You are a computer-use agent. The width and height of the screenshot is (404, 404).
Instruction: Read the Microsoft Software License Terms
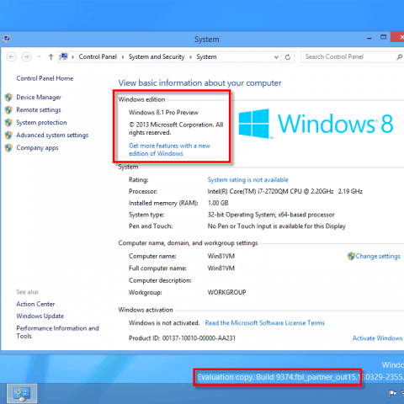265,323
